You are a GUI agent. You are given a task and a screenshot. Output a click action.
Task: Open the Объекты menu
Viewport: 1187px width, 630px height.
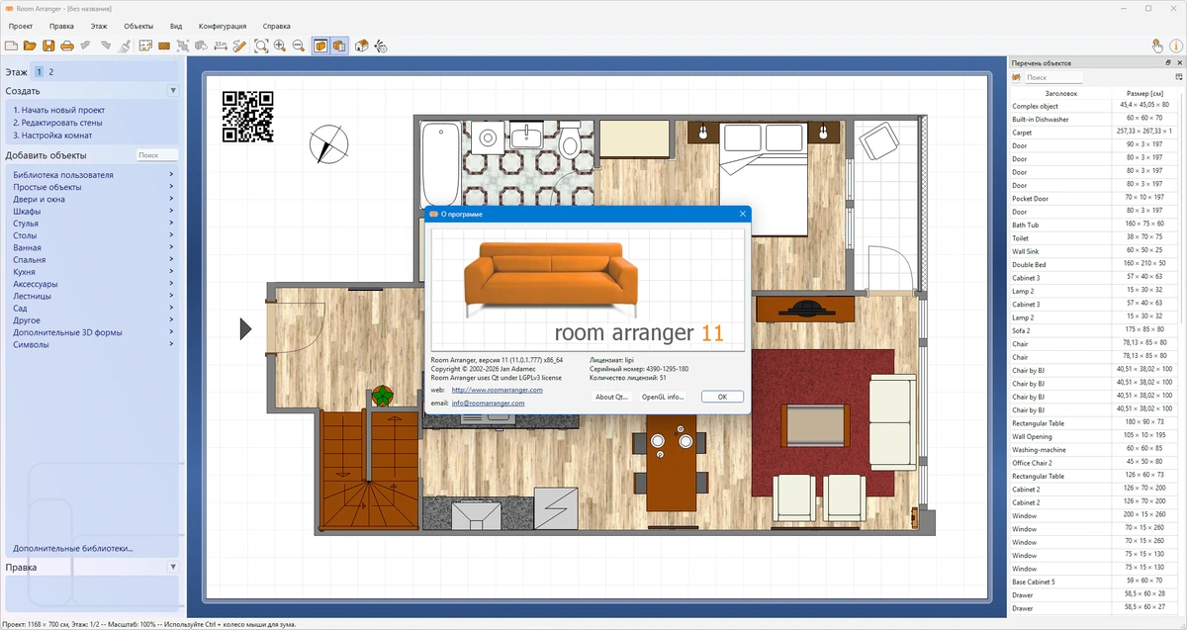[x=138, y=26]
